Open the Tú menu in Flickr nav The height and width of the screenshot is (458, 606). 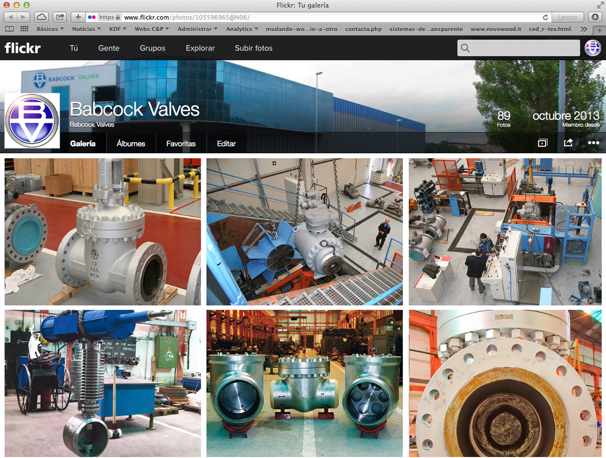pyautogui.click(x=74, y=48)
